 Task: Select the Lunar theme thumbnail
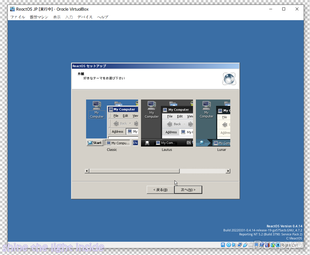coord(213,123)
